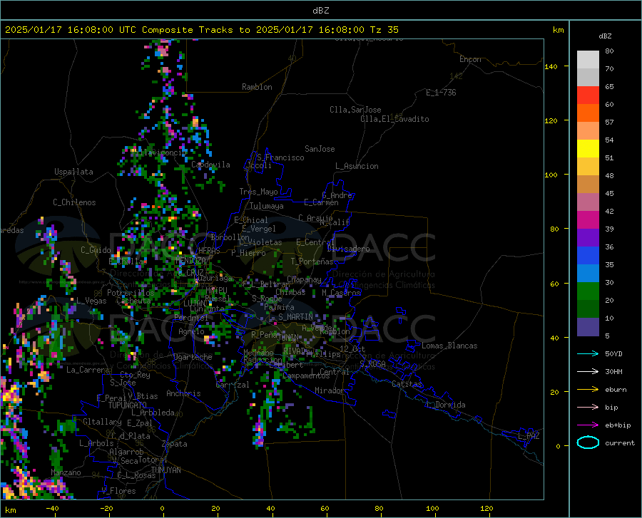Click the La_Carrera map label
Image resolution: width=642 pixels, height=518 pixels.
[x=88, y=370]
